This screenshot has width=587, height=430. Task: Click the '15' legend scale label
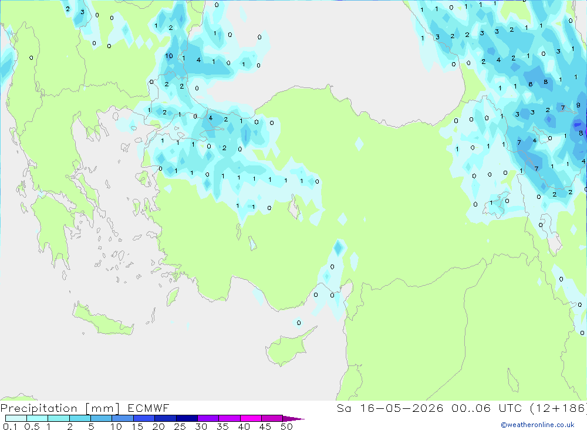137,426
